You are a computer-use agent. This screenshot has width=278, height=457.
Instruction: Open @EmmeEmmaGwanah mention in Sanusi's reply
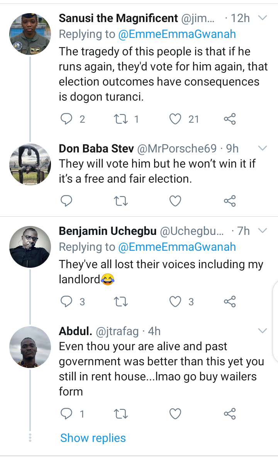pos(177,34)
